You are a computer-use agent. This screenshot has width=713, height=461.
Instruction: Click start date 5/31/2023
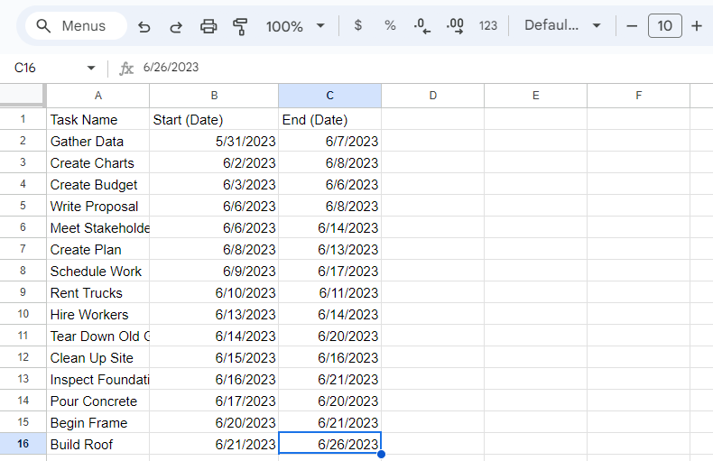[214, 141]
